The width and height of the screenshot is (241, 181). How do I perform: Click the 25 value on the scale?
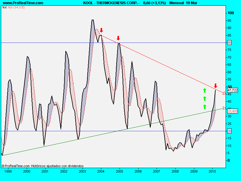229,124
